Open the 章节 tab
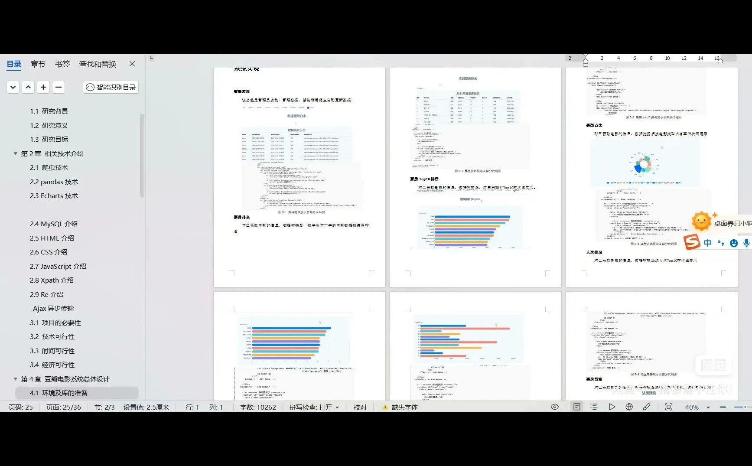The width and height of the screenshot is (752, 466). (x=38, y=64)
